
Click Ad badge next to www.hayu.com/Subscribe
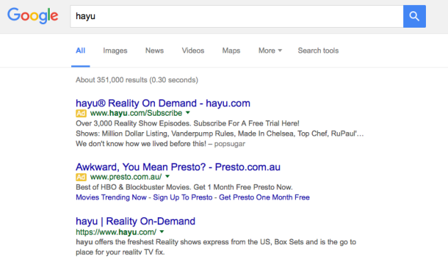(x=81, y=113)
